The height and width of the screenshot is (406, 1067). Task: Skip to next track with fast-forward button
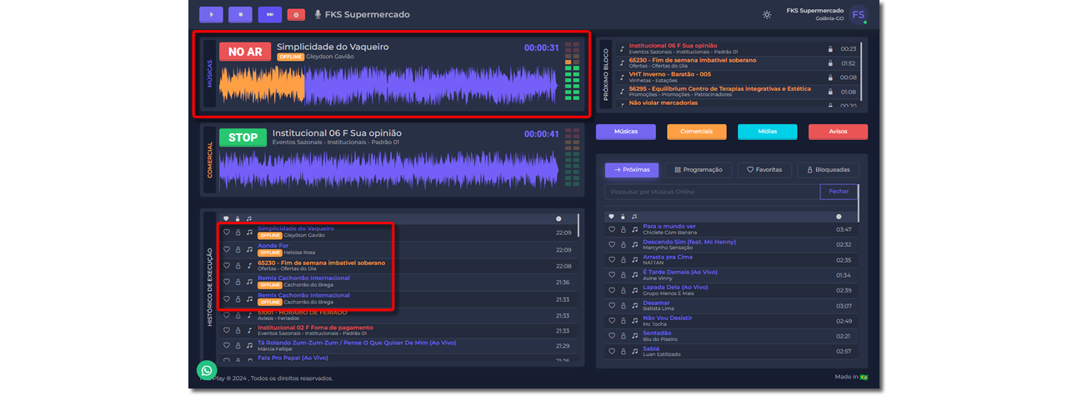269,14
